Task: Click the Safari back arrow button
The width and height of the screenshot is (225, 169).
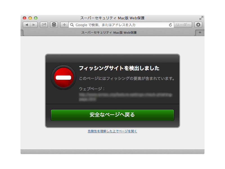Action: click(27, 25)
